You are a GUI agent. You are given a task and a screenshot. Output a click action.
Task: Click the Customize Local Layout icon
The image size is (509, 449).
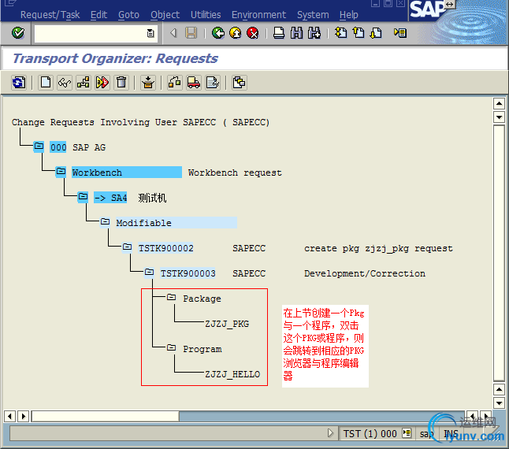coord(400,33)
